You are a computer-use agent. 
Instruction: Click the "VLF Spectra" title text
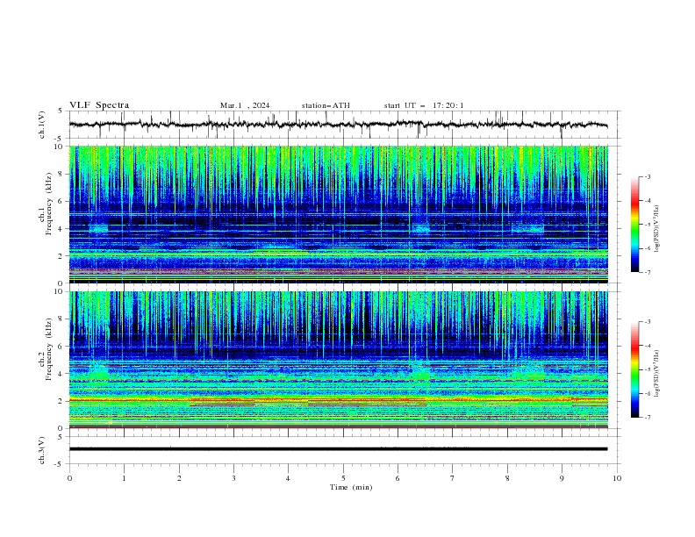tap(99, 105)
